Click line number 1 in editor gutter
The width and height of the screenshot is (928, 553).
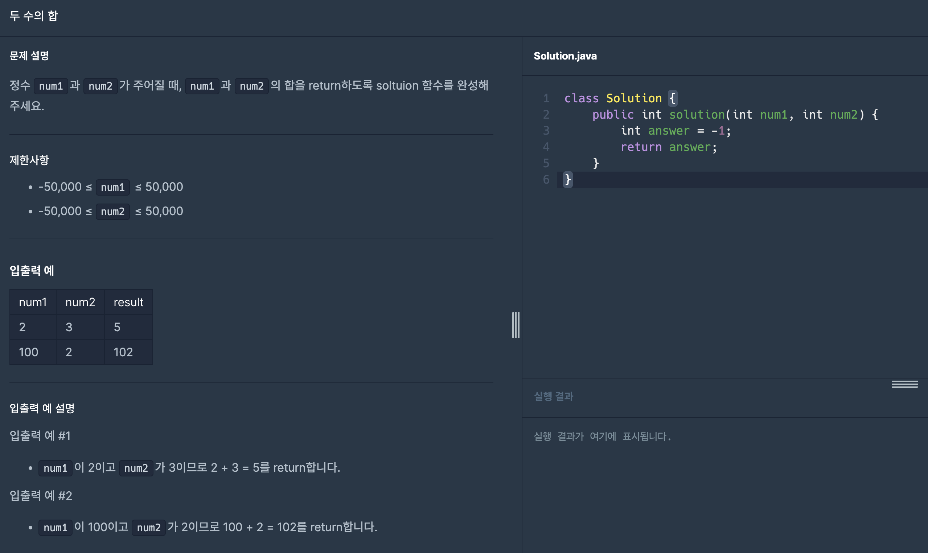pyautogui.click(x=546, y=98)
